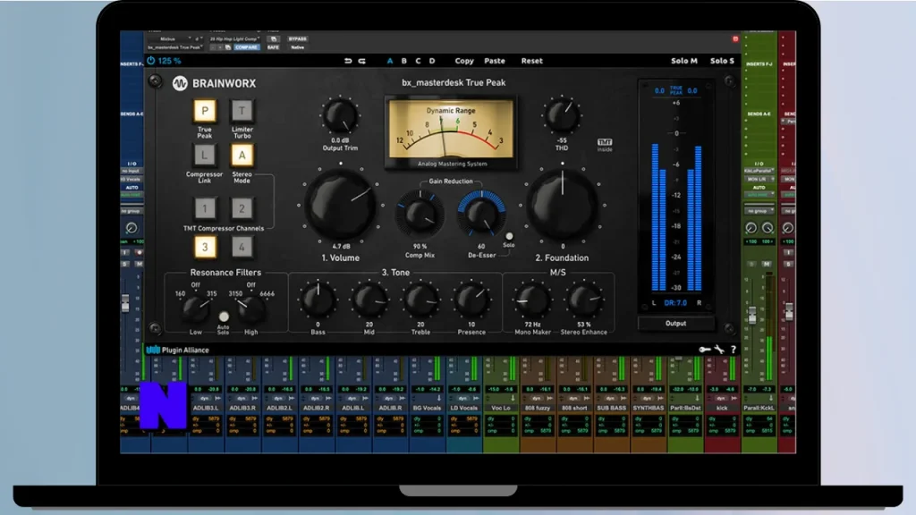Click the Bass tone knob
916x515 pixels.
318,300
